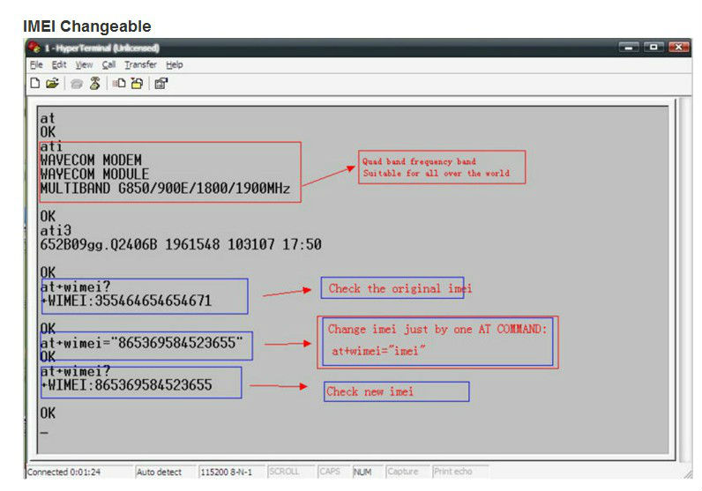Click the 'IMEI Changeable' heading
The image size is (702, 491).
pos(86,26)
